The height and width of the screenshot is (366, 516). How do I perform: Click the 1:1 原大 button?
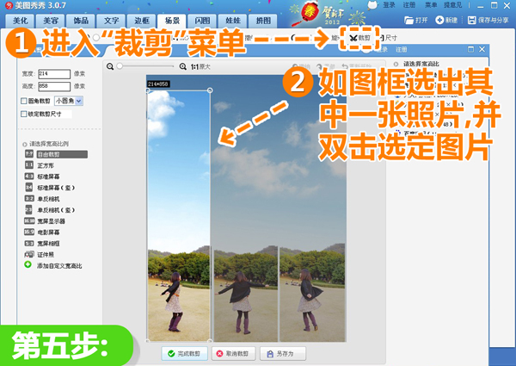[x=200, y=67]
